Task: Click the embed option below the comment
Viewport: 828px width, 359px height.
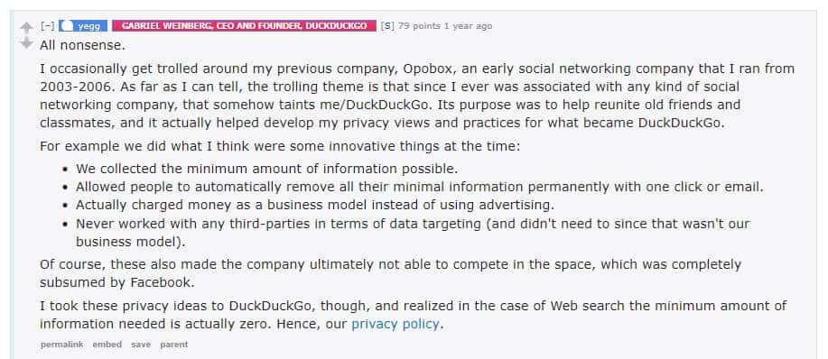Action: [x=107, y=345]
